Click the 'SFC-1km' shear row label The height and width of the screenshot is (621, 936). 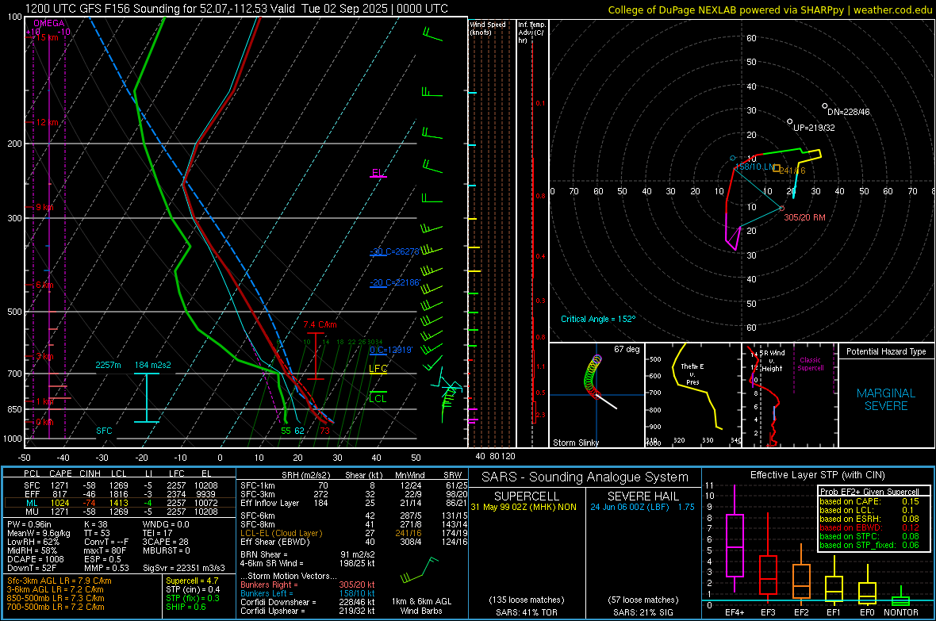(258, 485)
